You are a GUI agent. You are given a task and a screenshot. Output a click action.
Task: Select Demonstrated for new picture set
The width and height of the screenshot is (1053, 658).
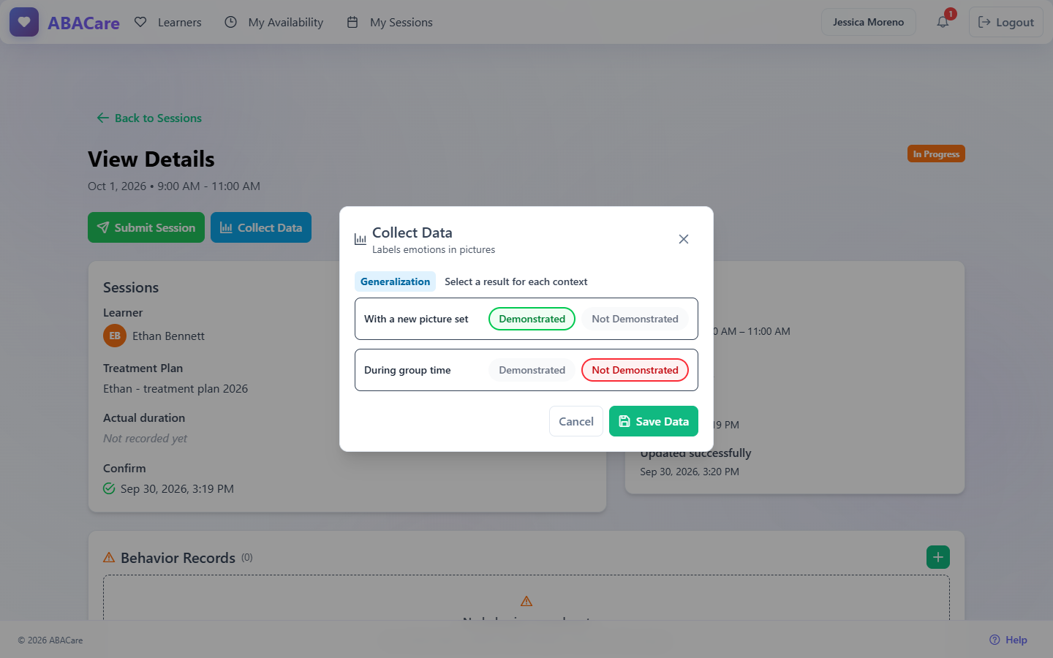532,319
